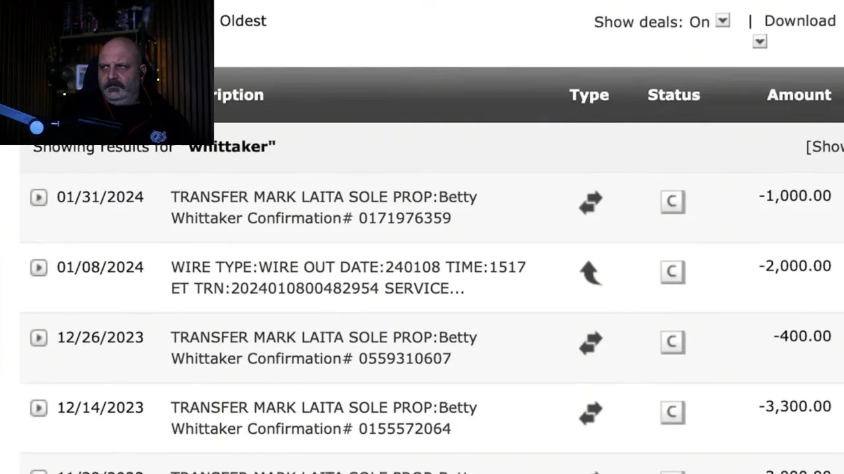
Task: Click transfer type icon for 12/14/2023 transaction
Action: [x=591, y=413]
